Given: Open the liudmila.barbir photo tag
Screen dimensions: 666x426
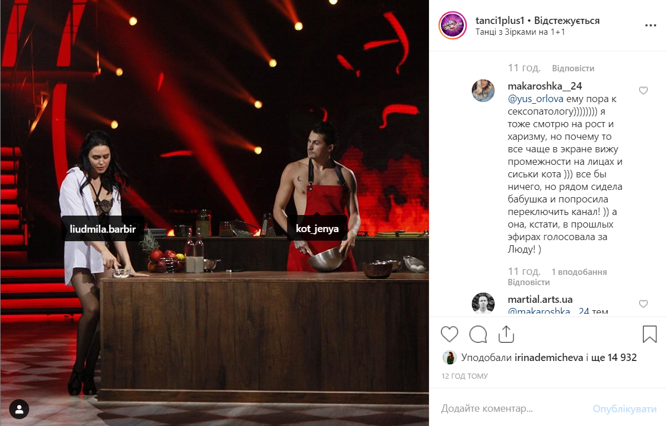Looking at the screenshot, I should click(103, 229).
